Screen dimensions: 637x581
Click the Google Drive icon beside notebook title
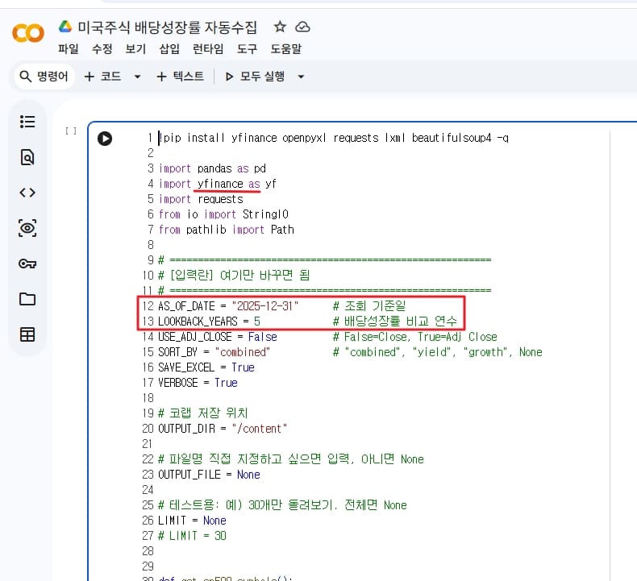click(65, 27)
